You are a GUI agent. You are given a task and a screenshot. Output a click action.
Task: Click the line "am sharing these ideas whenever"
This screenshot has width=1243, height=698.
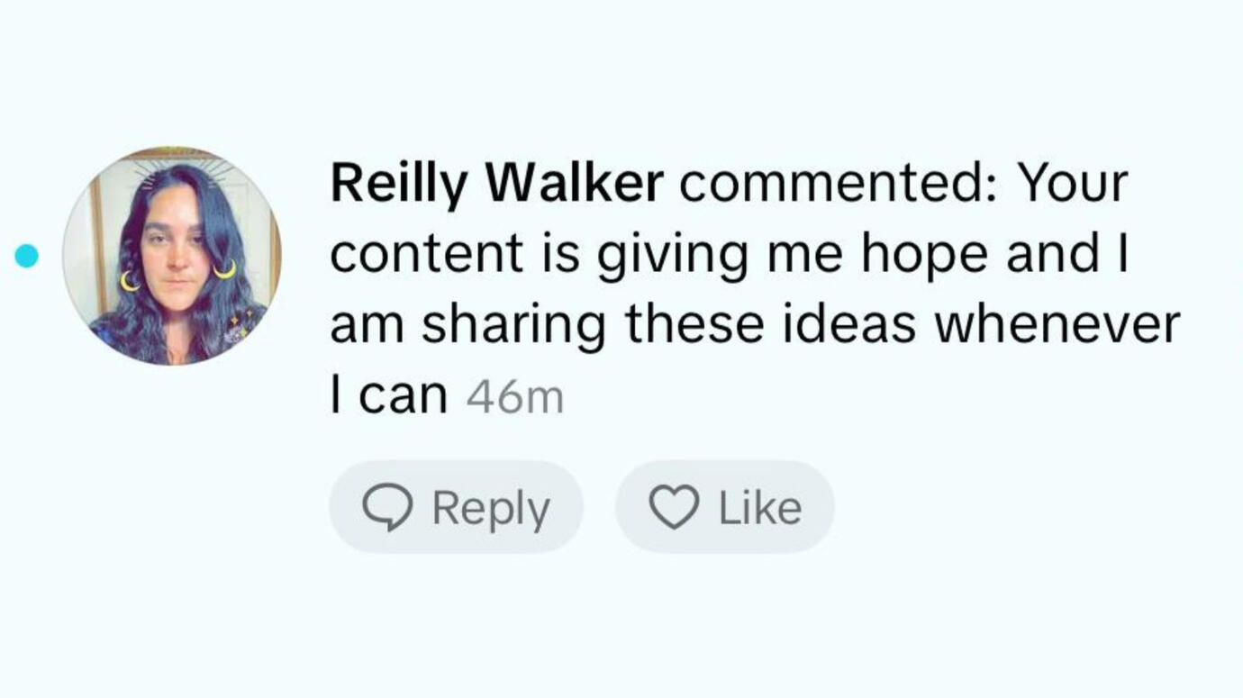point(755,324)
